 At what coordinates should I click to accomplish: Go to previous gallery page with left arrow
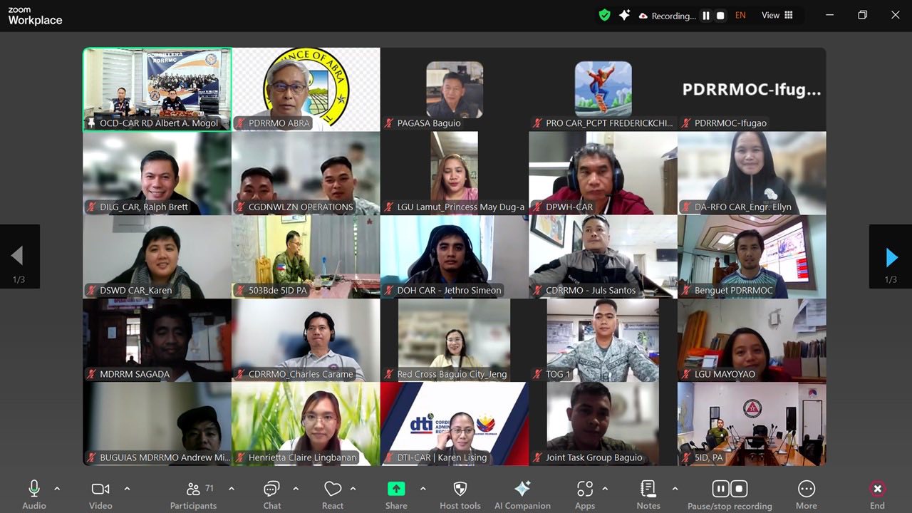[x=19, y=256]
